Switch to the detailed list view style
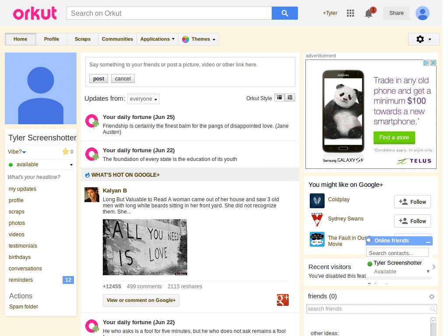The height and width of the screenshot is (336, 448). pyautogui.click(x=290, y=98)
